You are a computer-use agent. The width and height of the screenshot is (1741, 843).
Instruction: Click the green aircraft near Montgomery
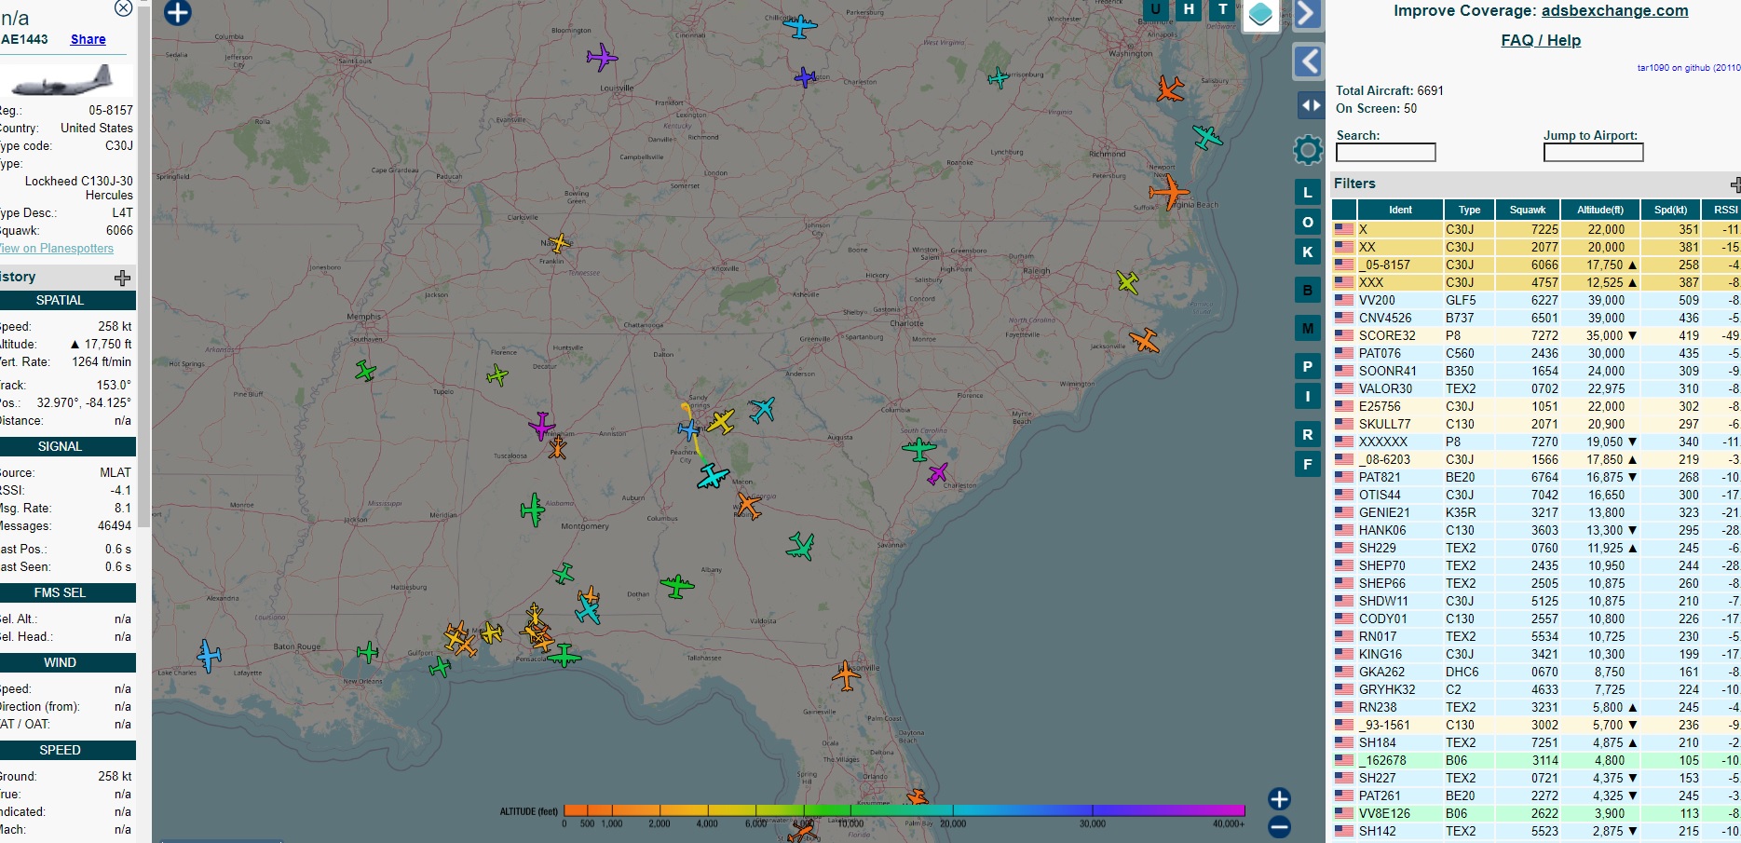533,510
